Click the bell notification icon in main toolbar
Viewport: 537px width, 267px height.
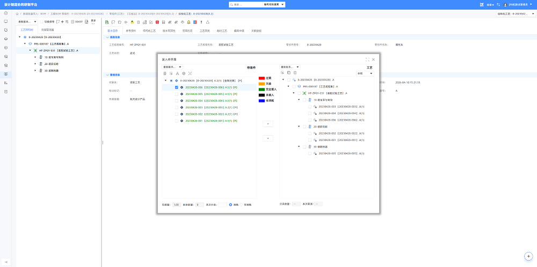pyautogui.click(x=188, y=22)
